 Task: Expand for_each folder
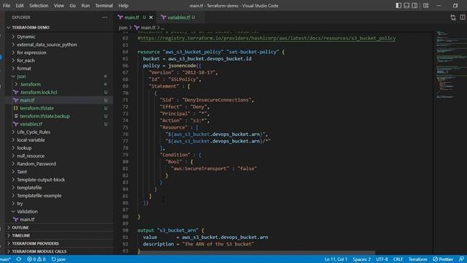[60, 60]
